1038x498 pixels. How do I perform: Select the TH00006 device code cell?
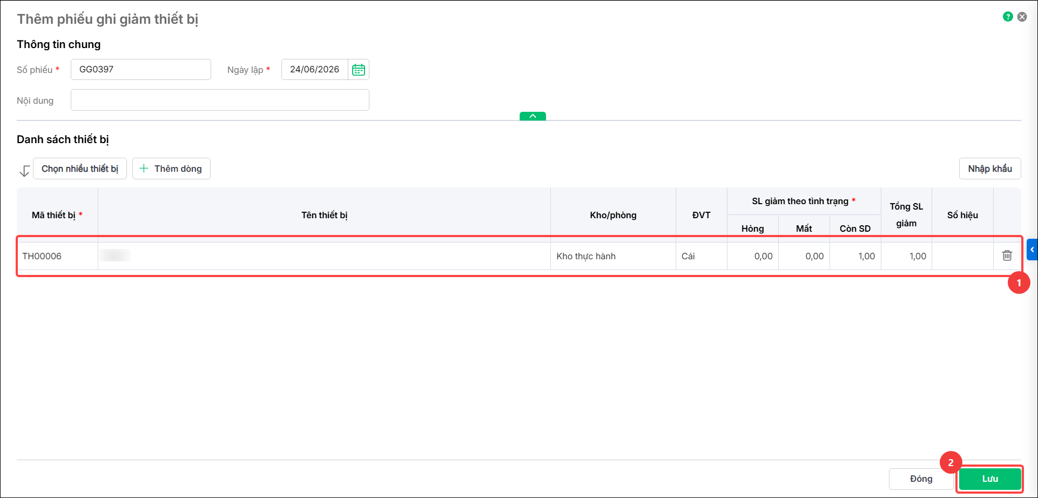(57, 256)
